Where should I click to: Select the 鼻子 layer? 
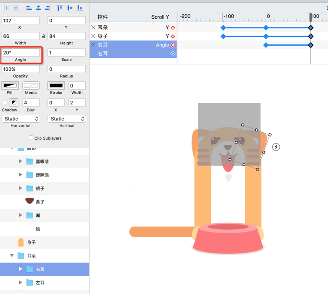pos(44,202)
